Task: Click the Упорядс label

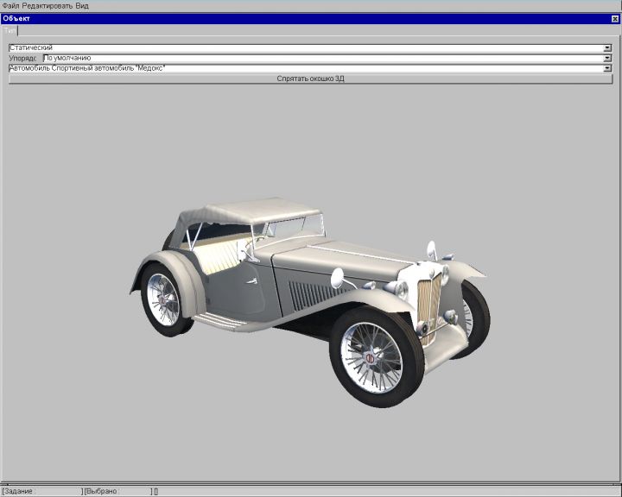Action: point(23,58)
